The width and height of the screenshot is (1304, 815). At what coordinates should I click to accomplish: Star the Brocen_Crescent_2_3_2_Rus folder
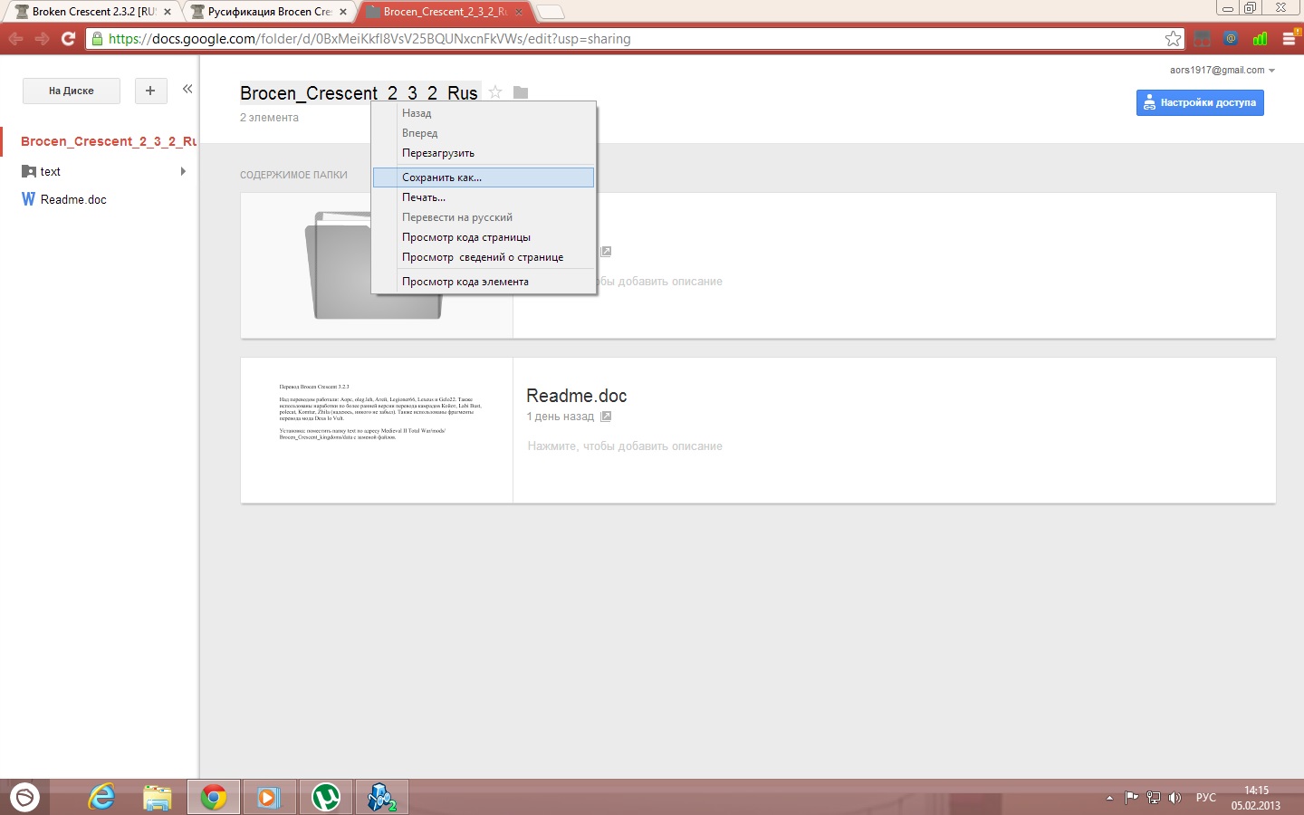click(x=495, y=92)
